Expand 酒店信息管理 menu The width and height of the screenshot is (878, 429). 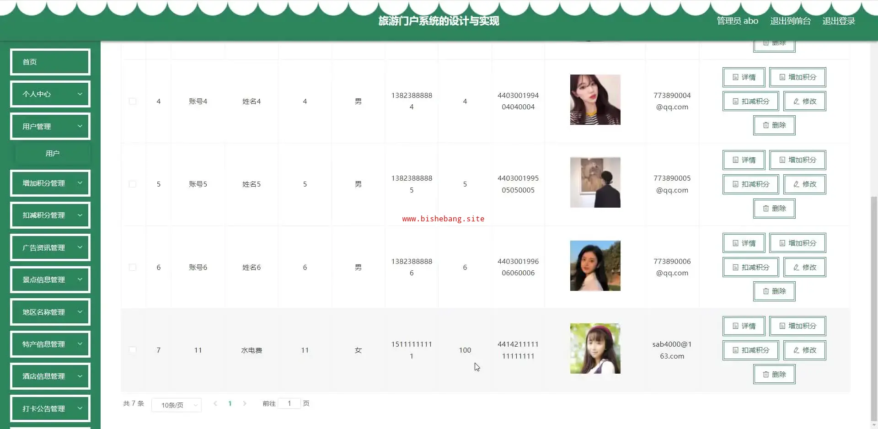pyautogui.click(x=50, y=376)
